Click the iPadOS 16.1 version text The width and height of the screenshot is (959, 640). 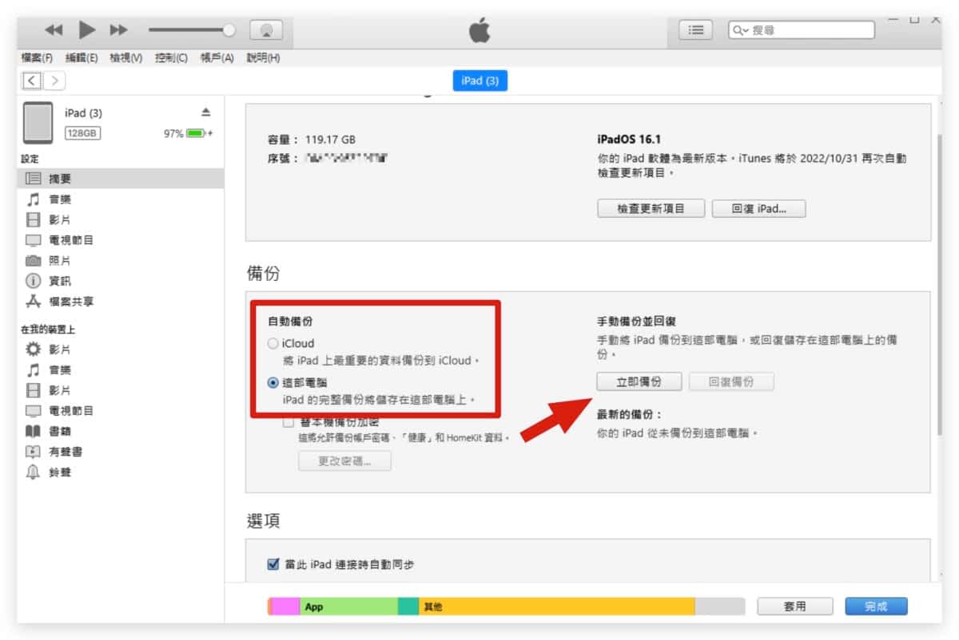[x=631, y=139]
